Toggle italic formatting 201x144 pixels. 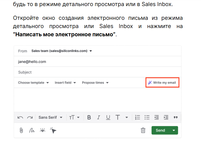[x=99, y=117]
